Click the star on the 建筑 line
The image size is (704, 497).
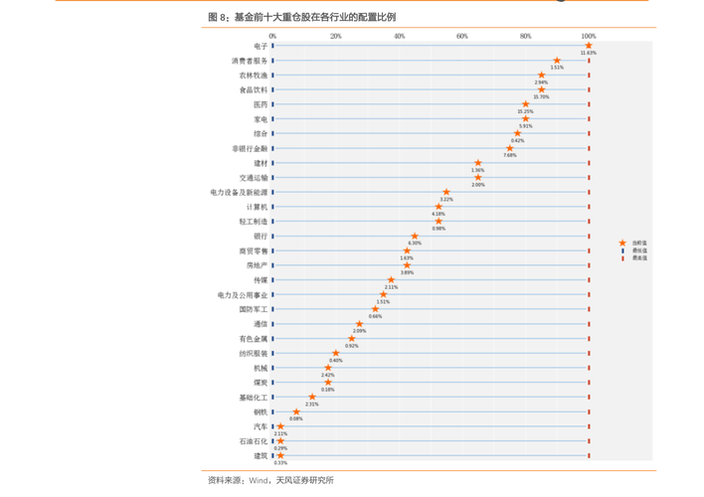coord(280,455)
